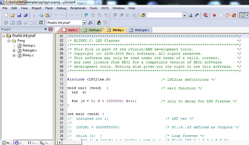Start the debug session with the magnifier d icon

pyautogui.click(x=205, y=15)
